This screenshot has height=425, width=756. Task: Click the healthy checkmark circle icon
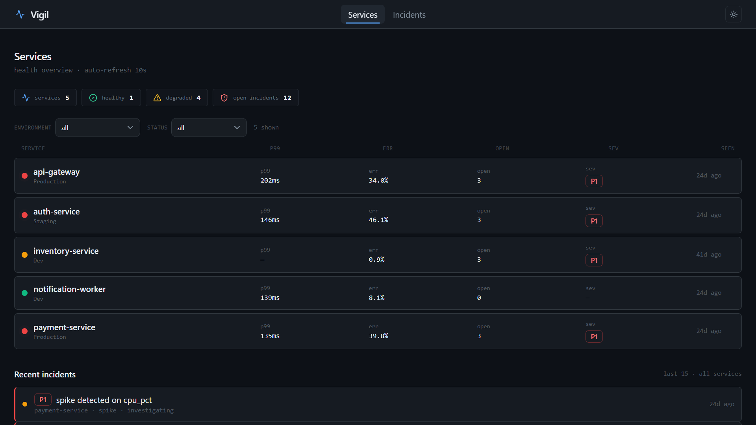tap(93, 98)
